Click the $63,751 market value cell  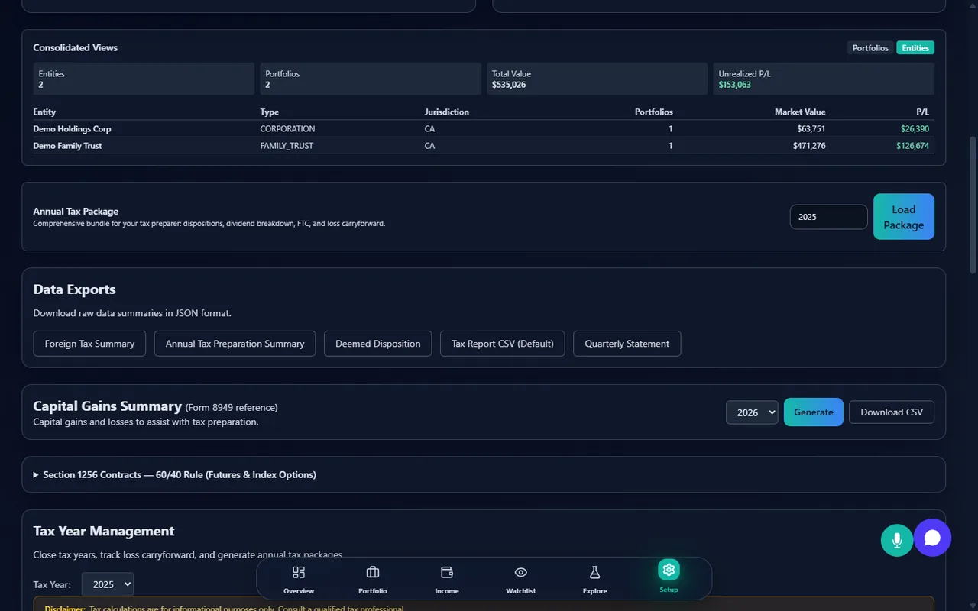(810, 129)
